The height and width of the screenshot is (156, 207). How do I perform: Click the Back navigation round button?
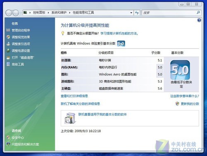(x=9, y=13)
